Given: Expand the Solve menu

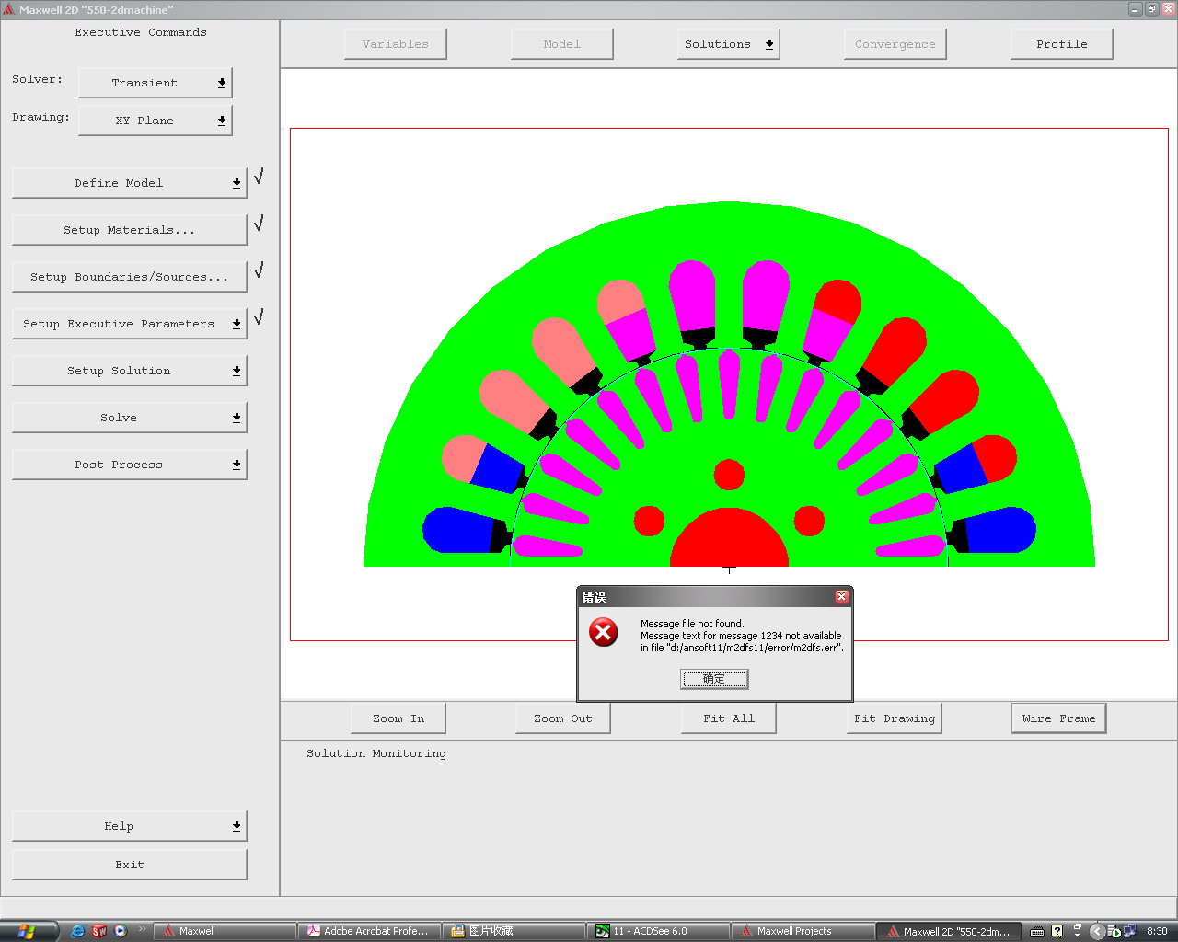Looking at the screenshot, I should click(x=129, y=418).
